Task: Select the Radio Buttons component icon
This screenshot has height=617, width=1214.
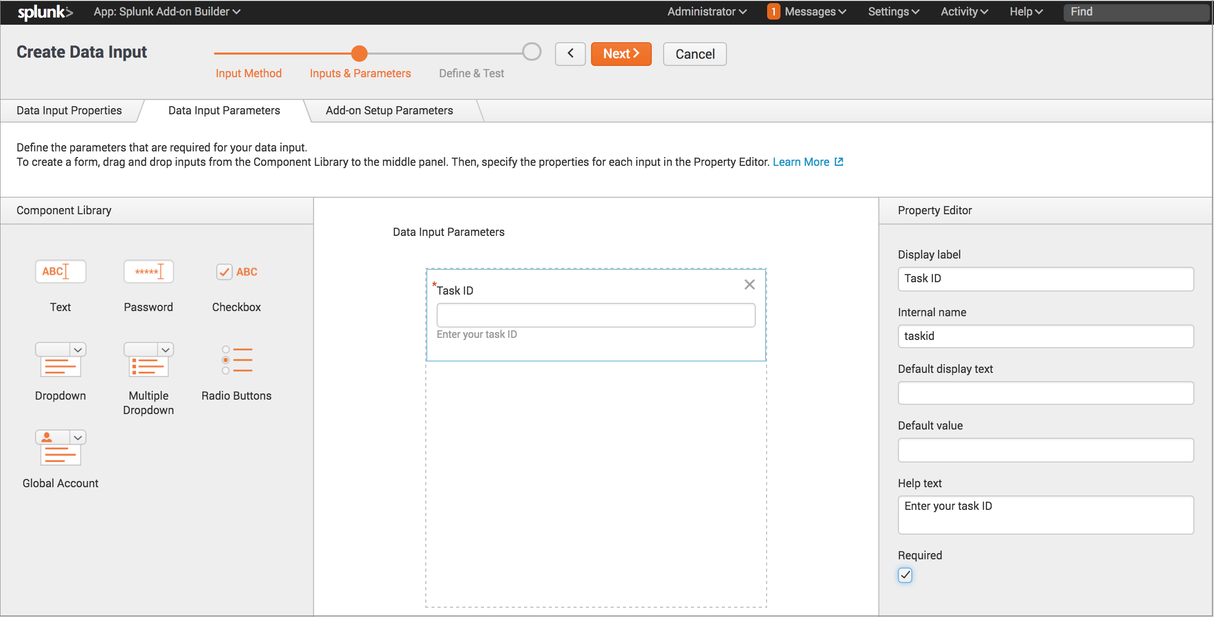Action: click(x=236, y=359)
